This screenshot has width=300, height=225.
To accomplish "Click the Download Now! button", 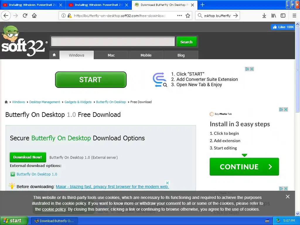I will click(28, 157).
